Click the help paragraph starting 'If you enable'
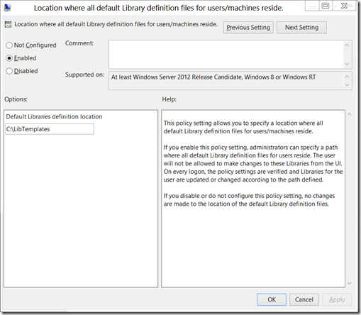Viewport: 361px width, 315px height. [x=253, y=163]
